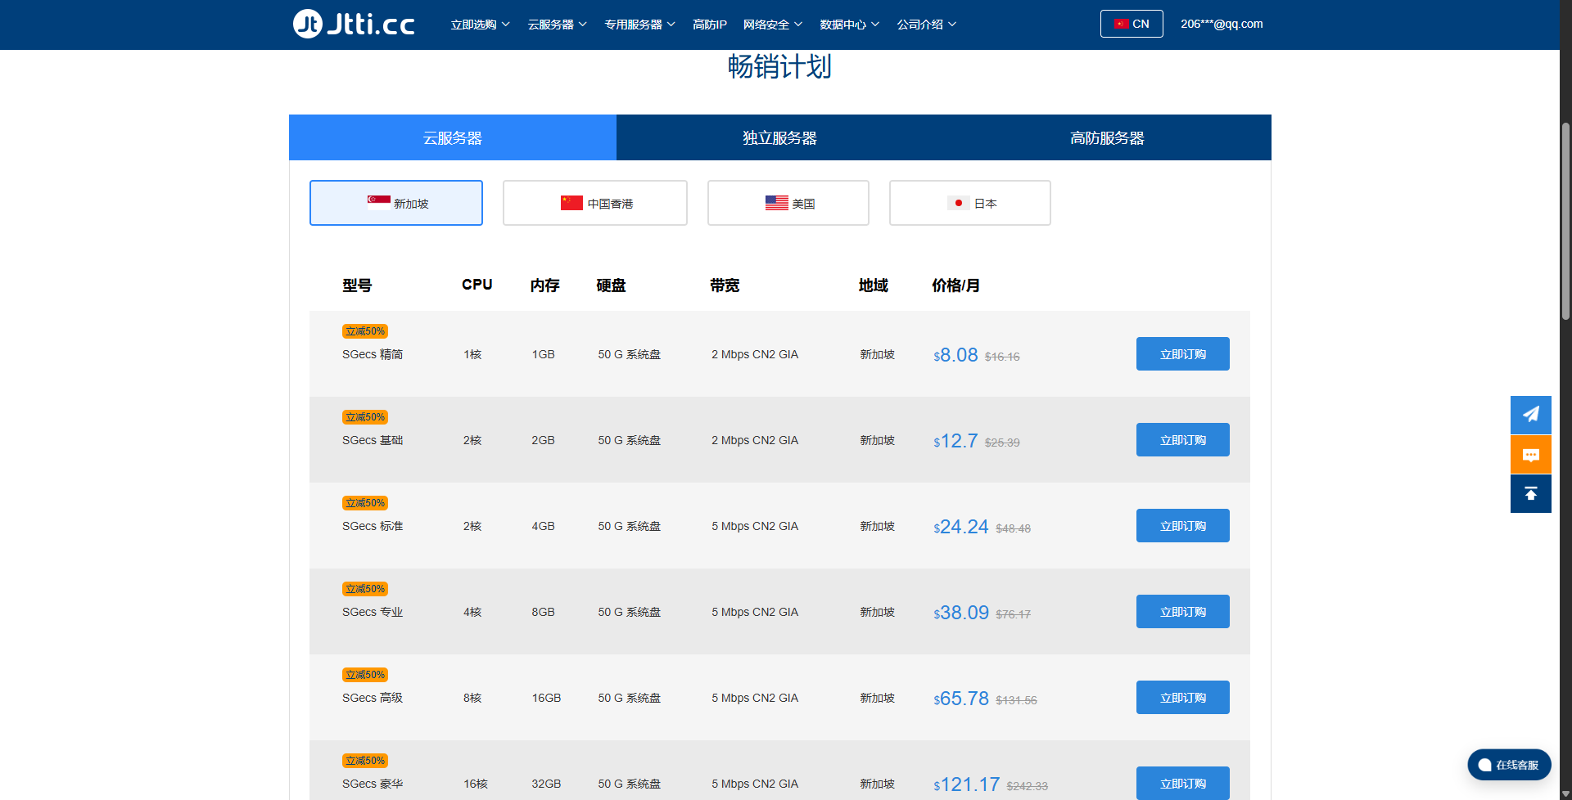Expand the 立即选购 dropdown menu
Screen dimensions: 1572x800
coord(480,25)
